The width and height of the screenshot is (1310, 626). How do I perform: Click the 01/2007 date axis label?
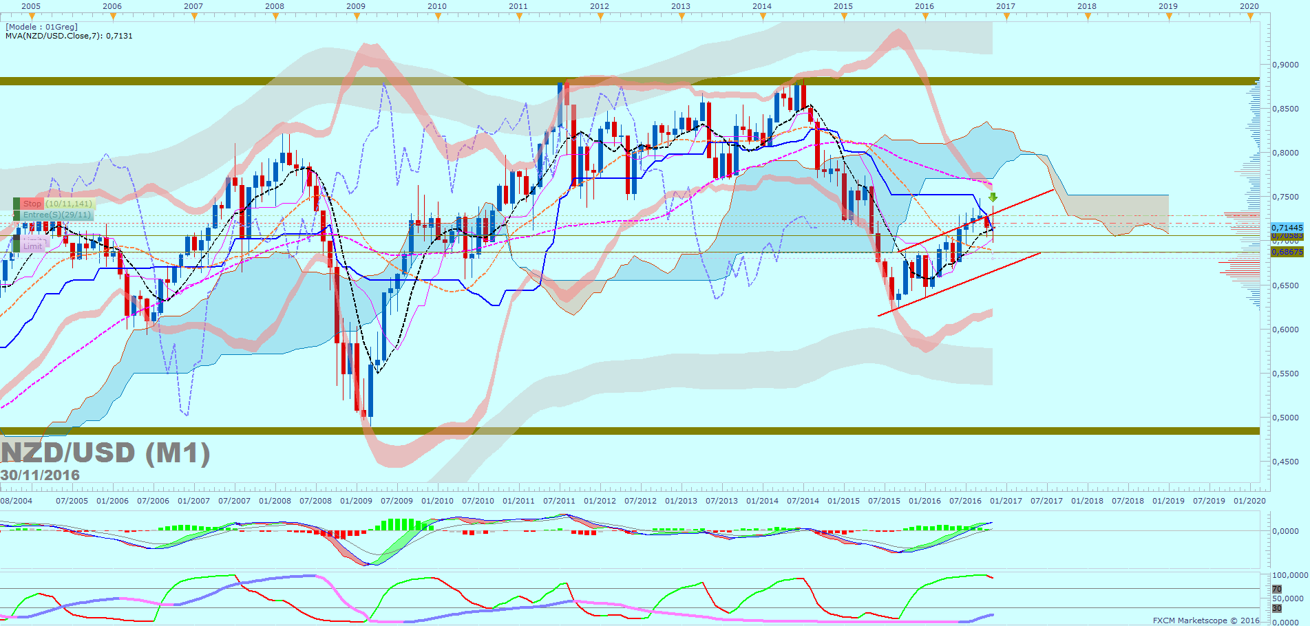(x=193, y=501)
